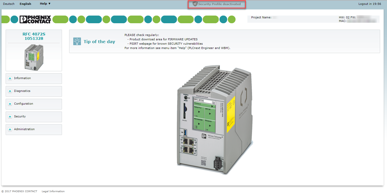Open the Administration menu

34,129
